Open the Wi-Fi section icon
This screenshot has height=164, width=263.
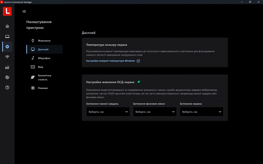[7, 57]
